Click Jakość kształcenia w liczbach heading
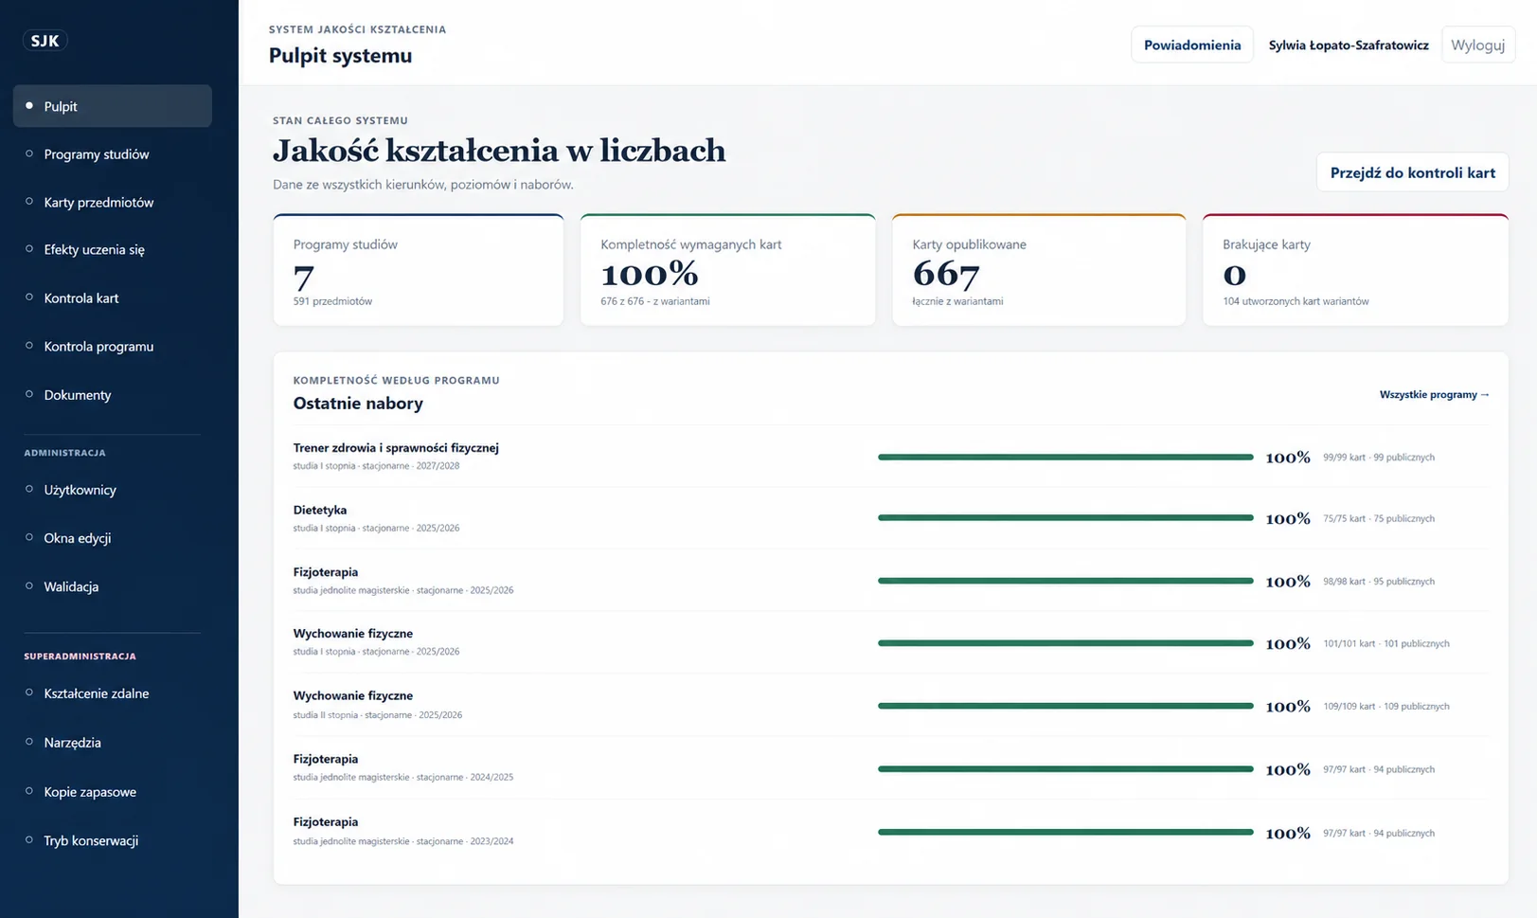This screenshot has height=918, width=1537. coord(499,151)
